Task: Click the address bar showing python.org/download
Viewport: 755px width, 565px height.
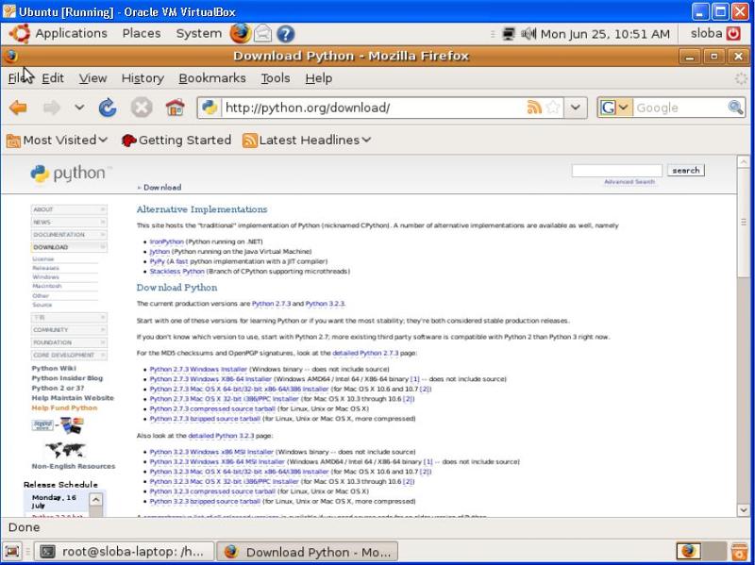Action: click(374, 108)
